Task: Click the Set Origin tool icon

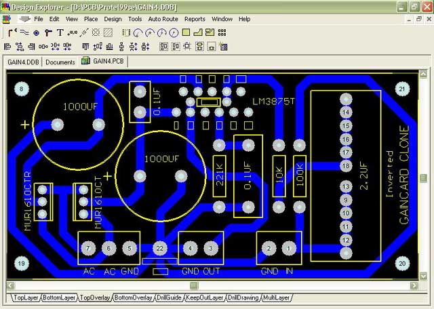Action: [96, 33]
